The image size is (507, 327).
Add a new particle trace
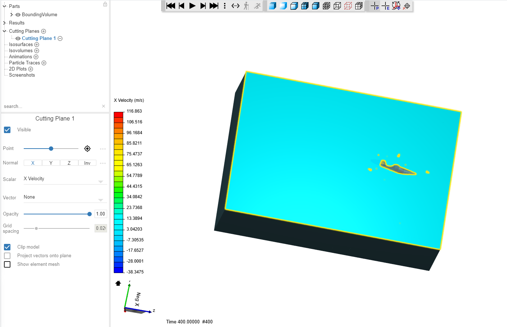44,63
